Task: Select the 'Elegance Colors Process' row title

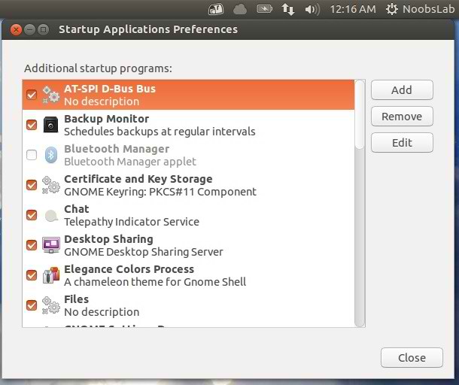Action: [129, 269]
